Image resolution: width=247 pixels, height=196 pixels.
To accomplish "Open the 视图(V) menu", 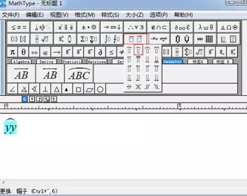I will (59, 15).
